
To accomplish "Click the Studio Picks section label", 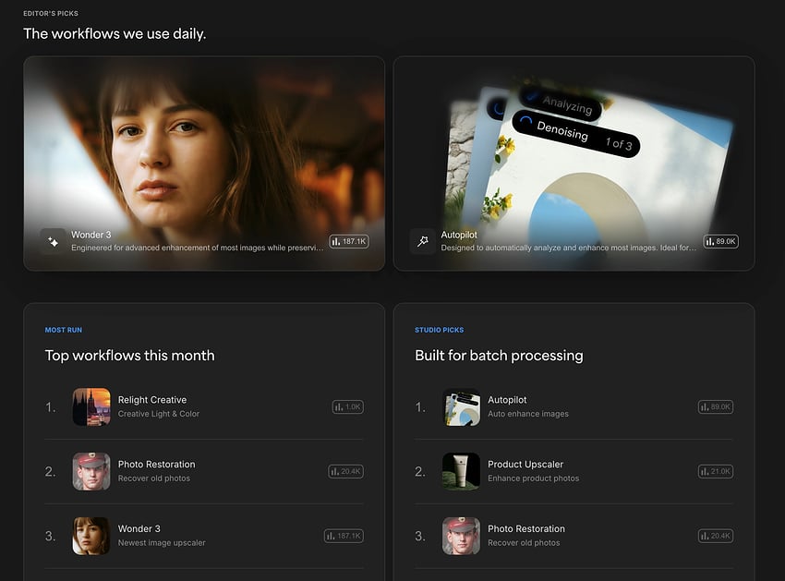I will point(439,330).
